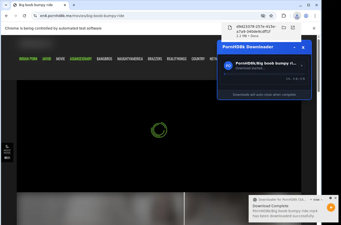Open the BRAZZERS menu item
This screenshot has height=225, width=341.
155,59
